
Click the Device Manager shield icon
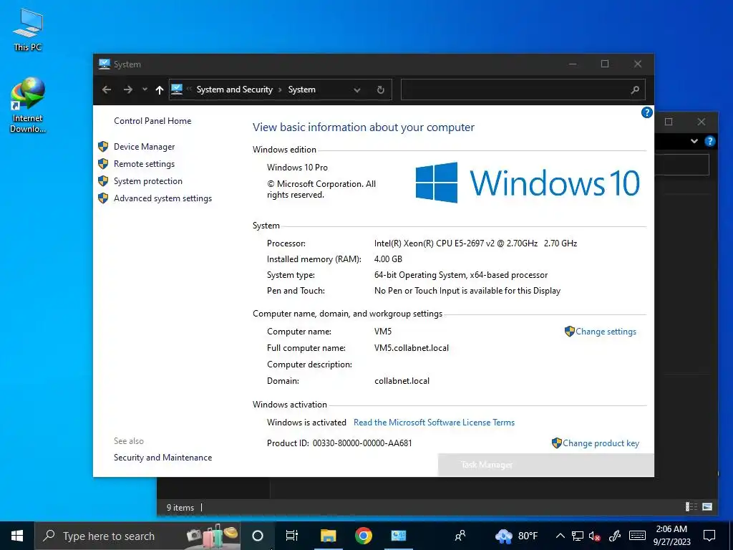pyautogui.click(x=103, y=147)
